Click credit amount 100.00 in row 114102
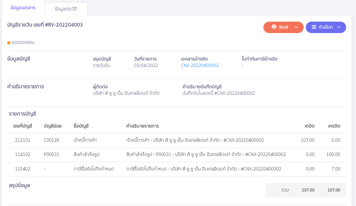 333,154
